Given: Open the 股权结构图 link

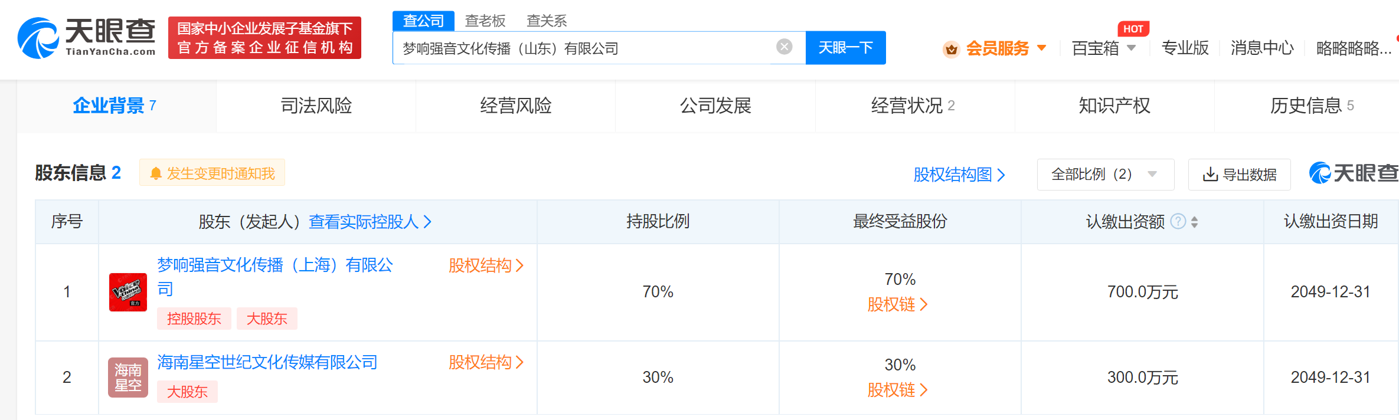Looking at the screenshot, I should (959, 175).
